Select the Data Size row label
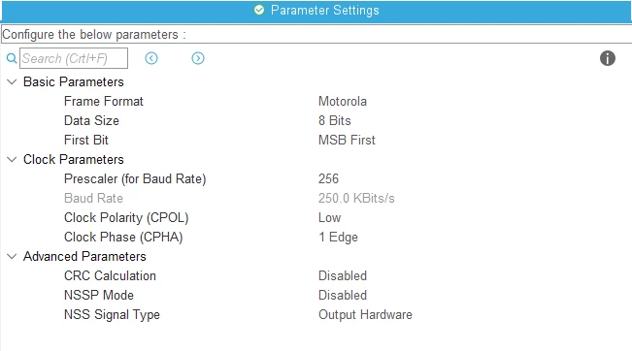632x351 pixels. point(91,121)
